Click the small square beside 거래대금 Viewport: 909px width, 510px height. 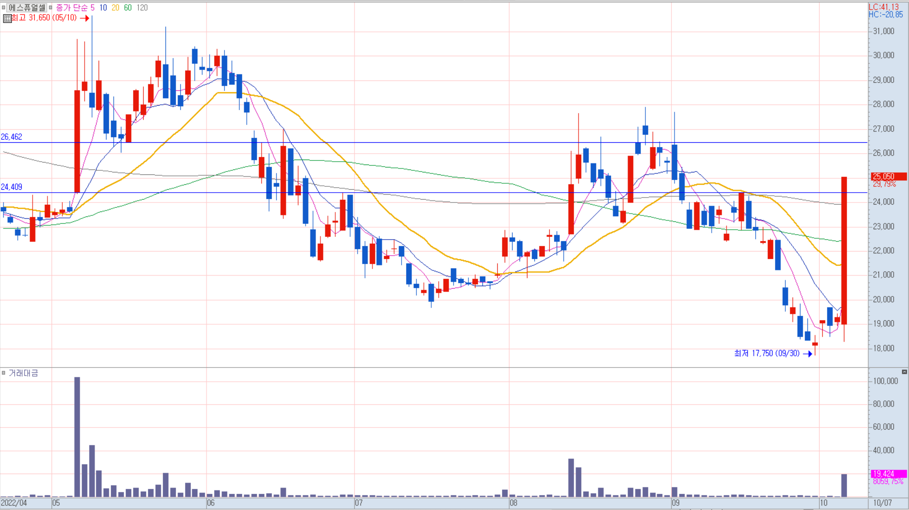click(4, 373)
